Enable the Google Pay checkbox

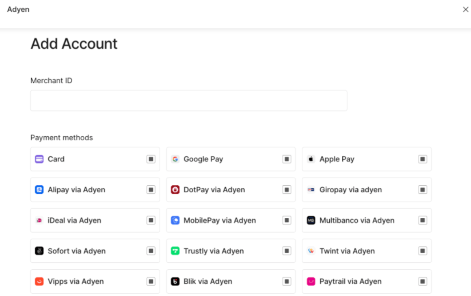point(287,159)
